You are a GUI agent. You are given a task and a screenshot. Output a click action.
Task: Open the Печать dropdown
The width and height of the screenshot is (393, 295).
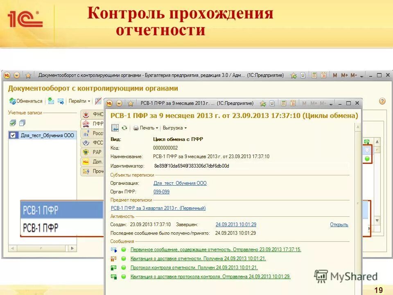tap(146, 128)
